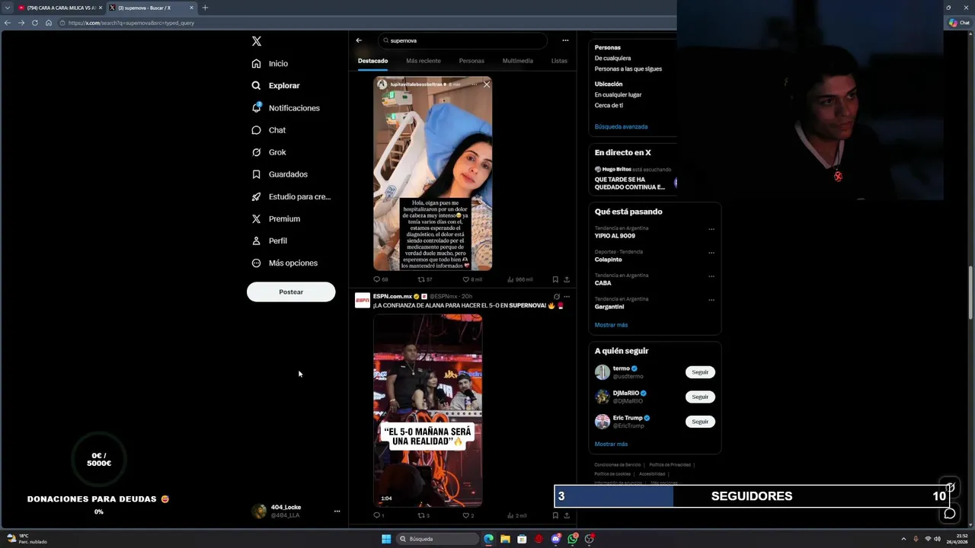Open ESPN post three-dot menu

567,296
